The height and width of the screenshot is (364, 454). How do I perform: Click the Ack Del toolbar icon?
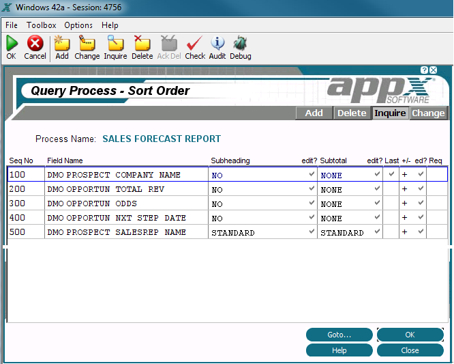click(169, 43)
